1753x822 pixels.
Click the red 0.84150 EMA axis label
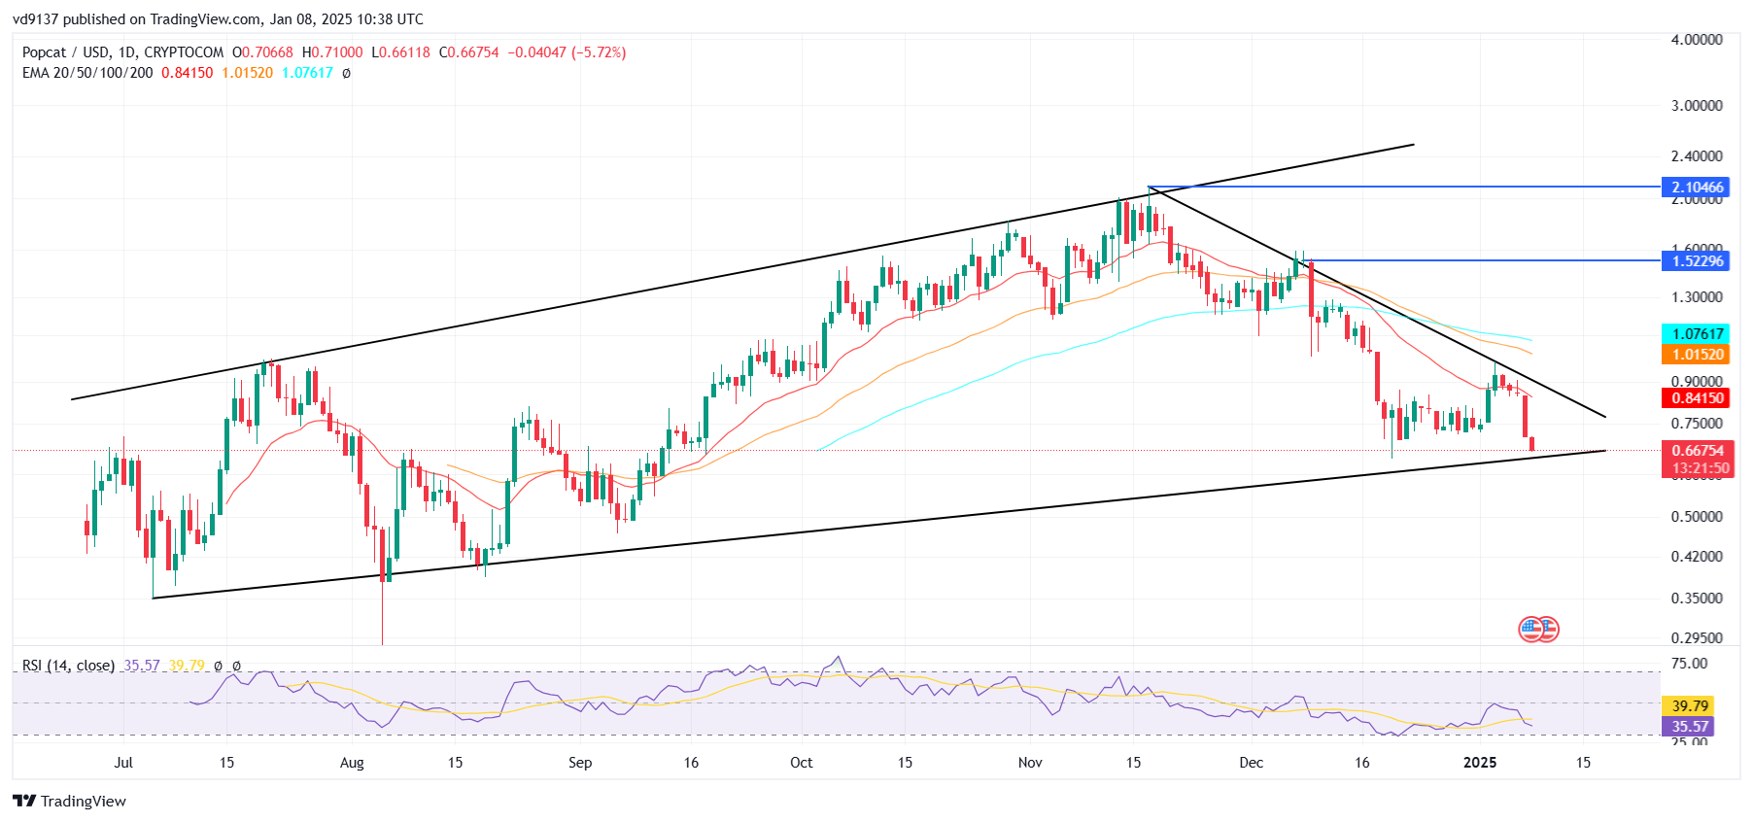1696,397
